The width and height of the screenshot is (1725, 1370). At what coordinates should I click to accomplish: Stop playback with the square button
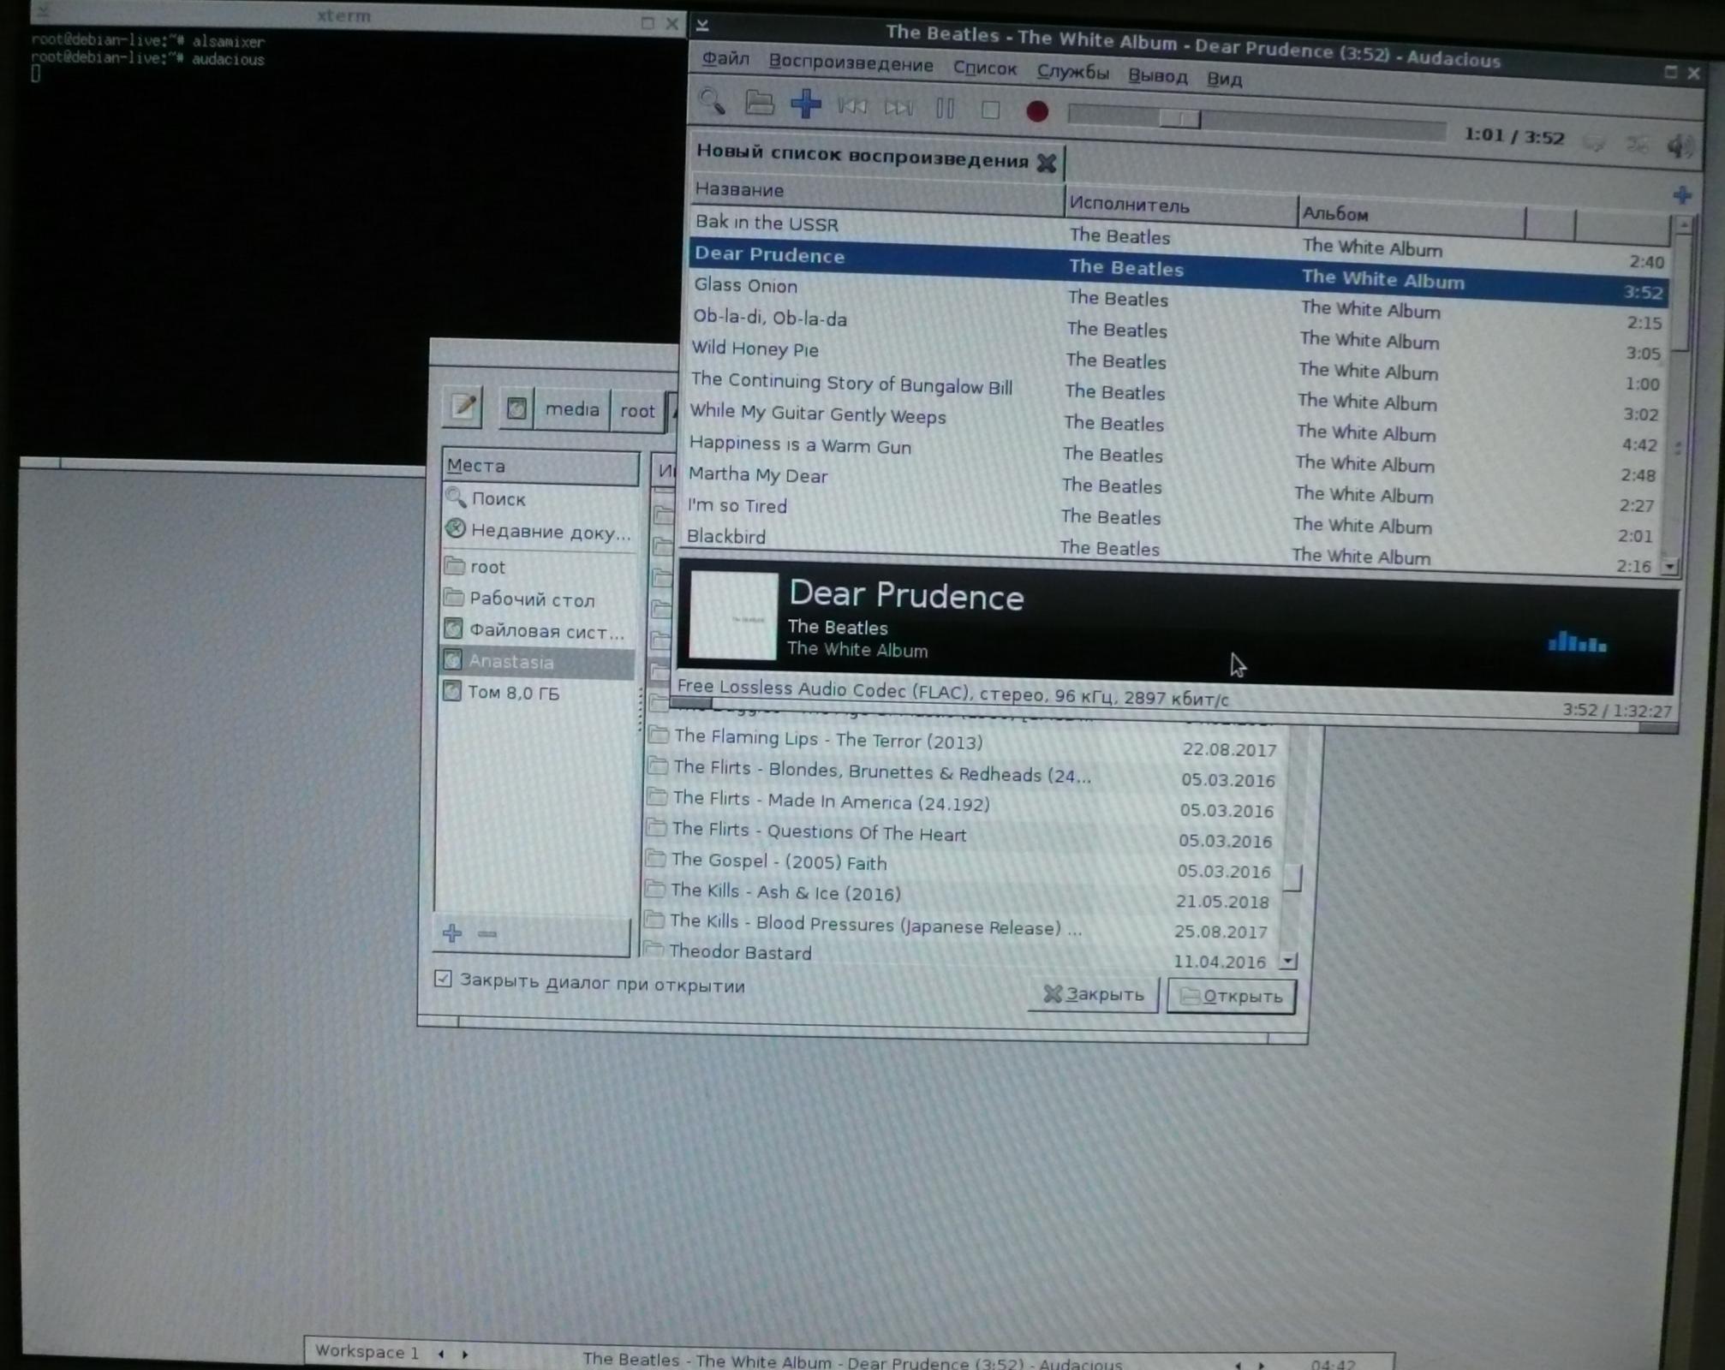pos(991,110)
